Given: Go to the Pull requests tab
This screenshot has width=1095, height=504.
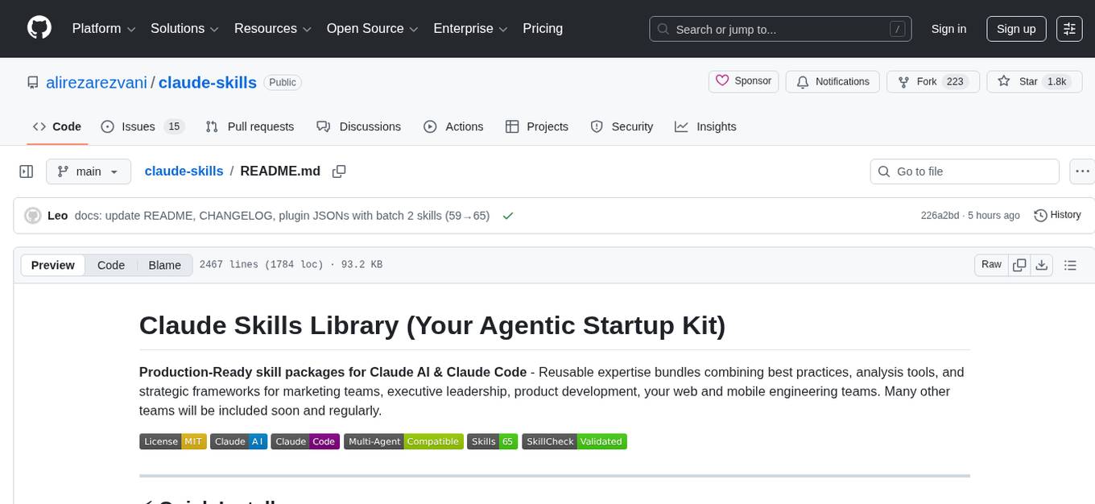Looking at the screenshot, I should click(250, 126).
